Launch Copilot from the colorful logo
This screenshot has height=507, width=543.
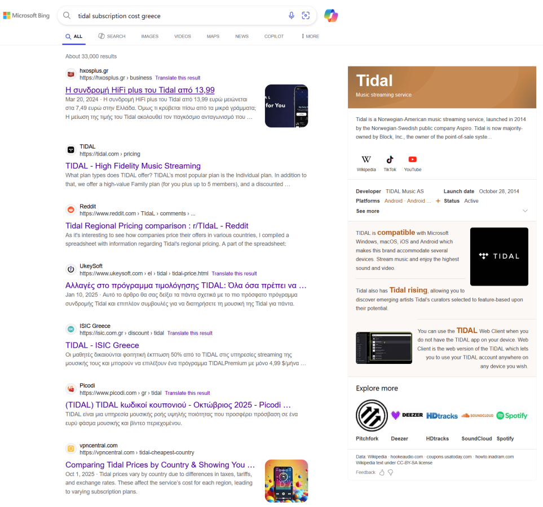click(x=331, y=16)
